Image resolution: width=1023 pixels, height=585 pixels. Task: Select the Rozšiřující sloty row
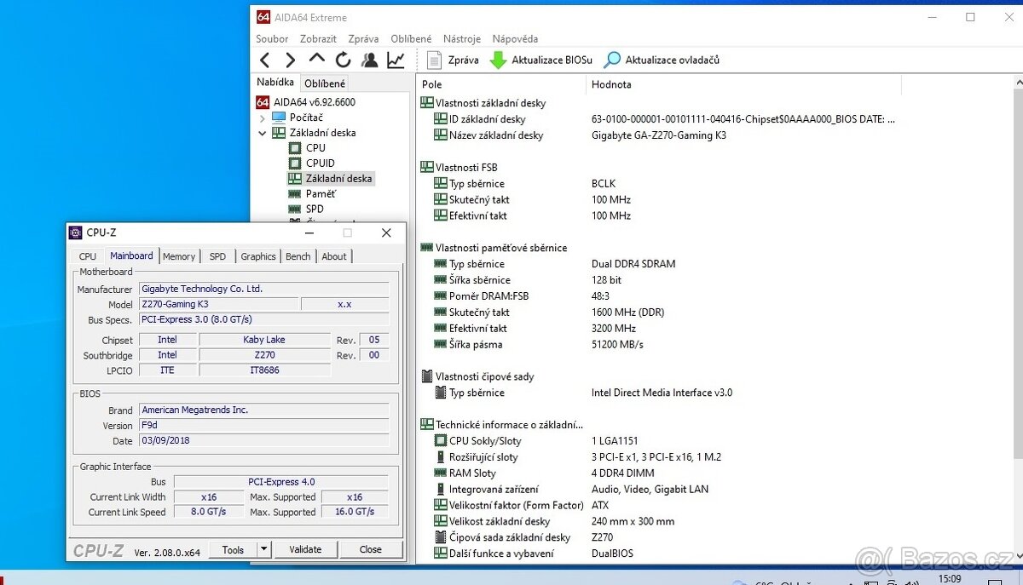577,457
